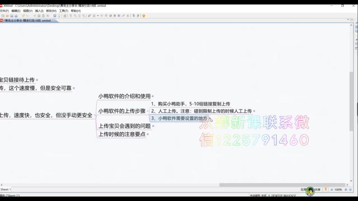Select topic 小鸭软件的介绍和使用

pyautogui.click(x=124, y=96)
